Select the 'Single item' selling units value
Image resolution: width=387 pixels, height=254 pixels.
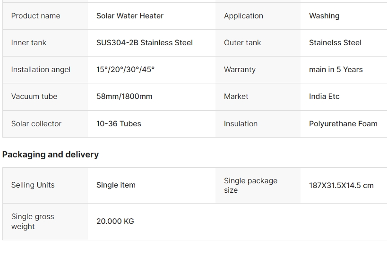point(116,185)
